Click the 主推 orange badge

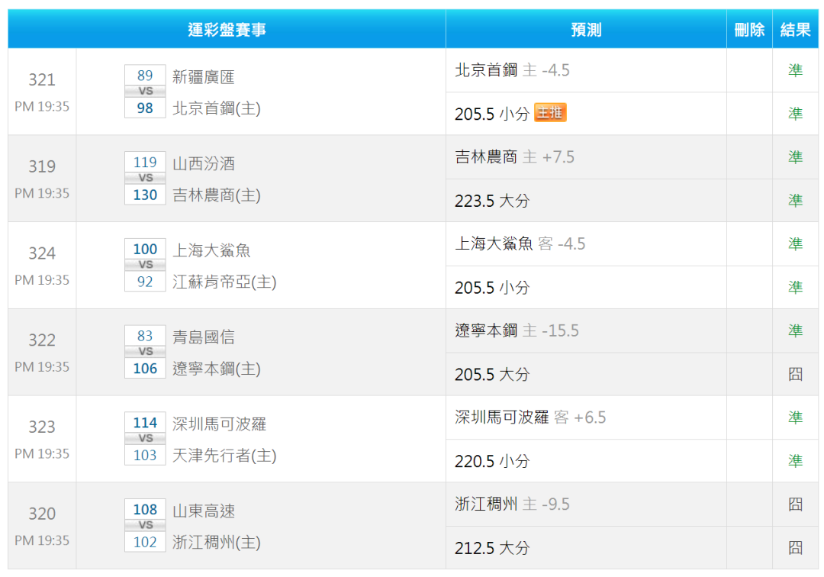[x=550, y=112]
